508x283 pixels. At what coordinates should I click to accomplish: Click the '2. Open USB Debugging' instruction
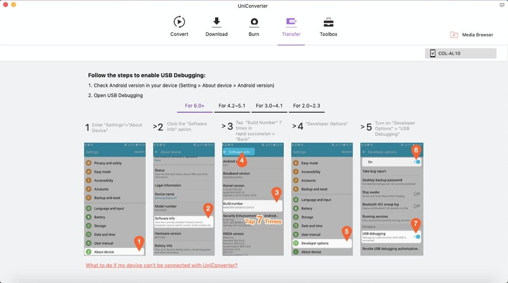pyautogui.click(x=115, y=95)
